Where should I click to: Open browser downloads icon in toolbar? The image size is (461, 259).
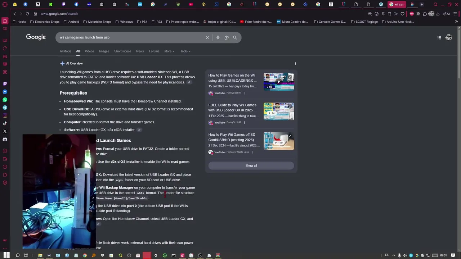(438, 14)
